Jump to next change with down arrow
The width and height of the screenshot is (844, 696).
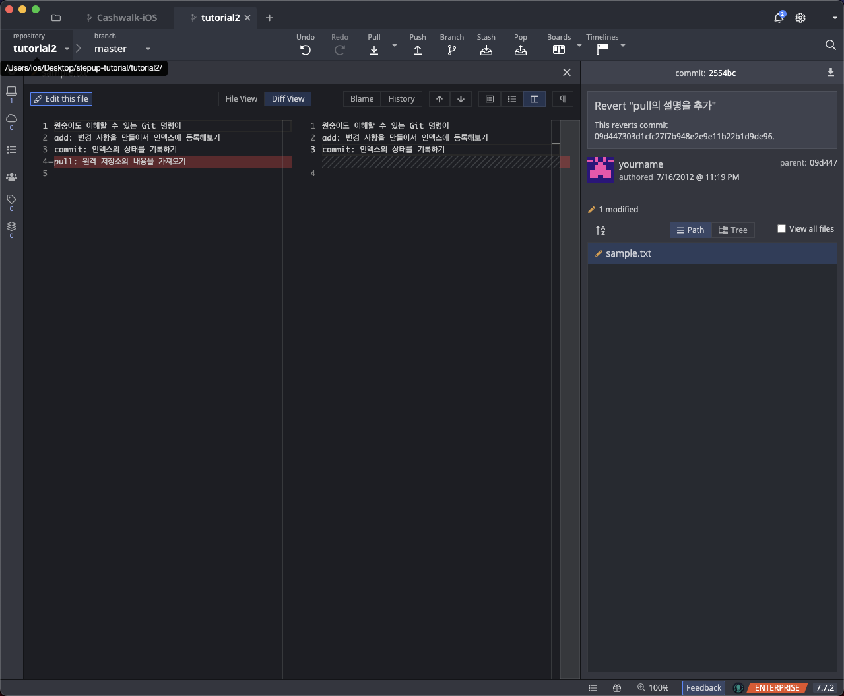click(461, 99)
